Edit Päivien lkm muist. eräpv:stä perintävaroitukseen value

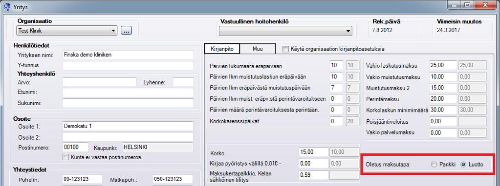point(336,99)
